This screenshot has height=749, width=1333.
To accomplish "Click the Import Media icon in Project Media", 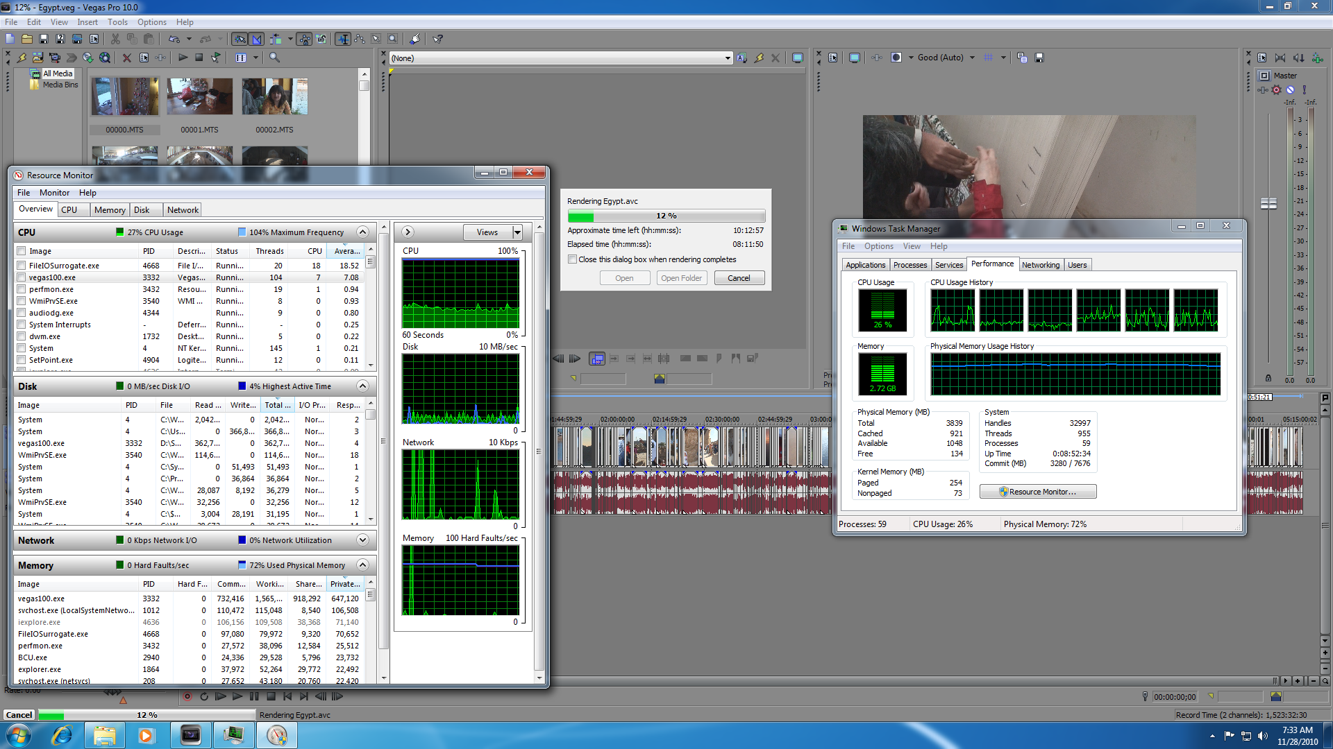I will coord(38,58).
